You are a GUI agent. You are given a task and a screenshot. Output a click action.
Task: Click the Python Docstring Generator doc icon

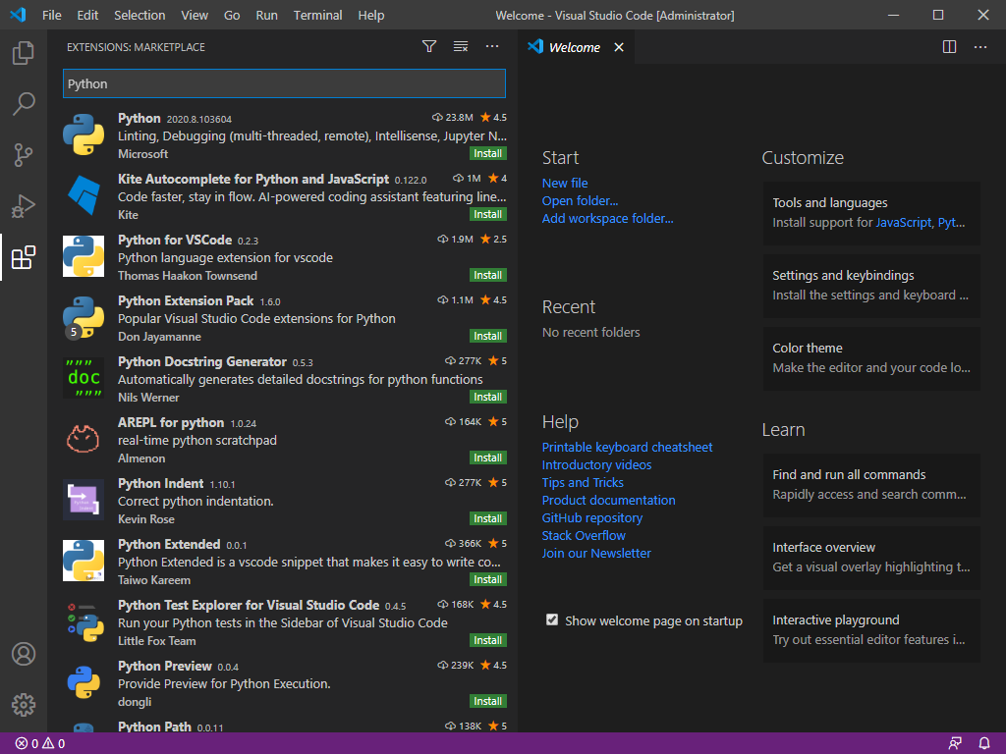coord(84,378)
